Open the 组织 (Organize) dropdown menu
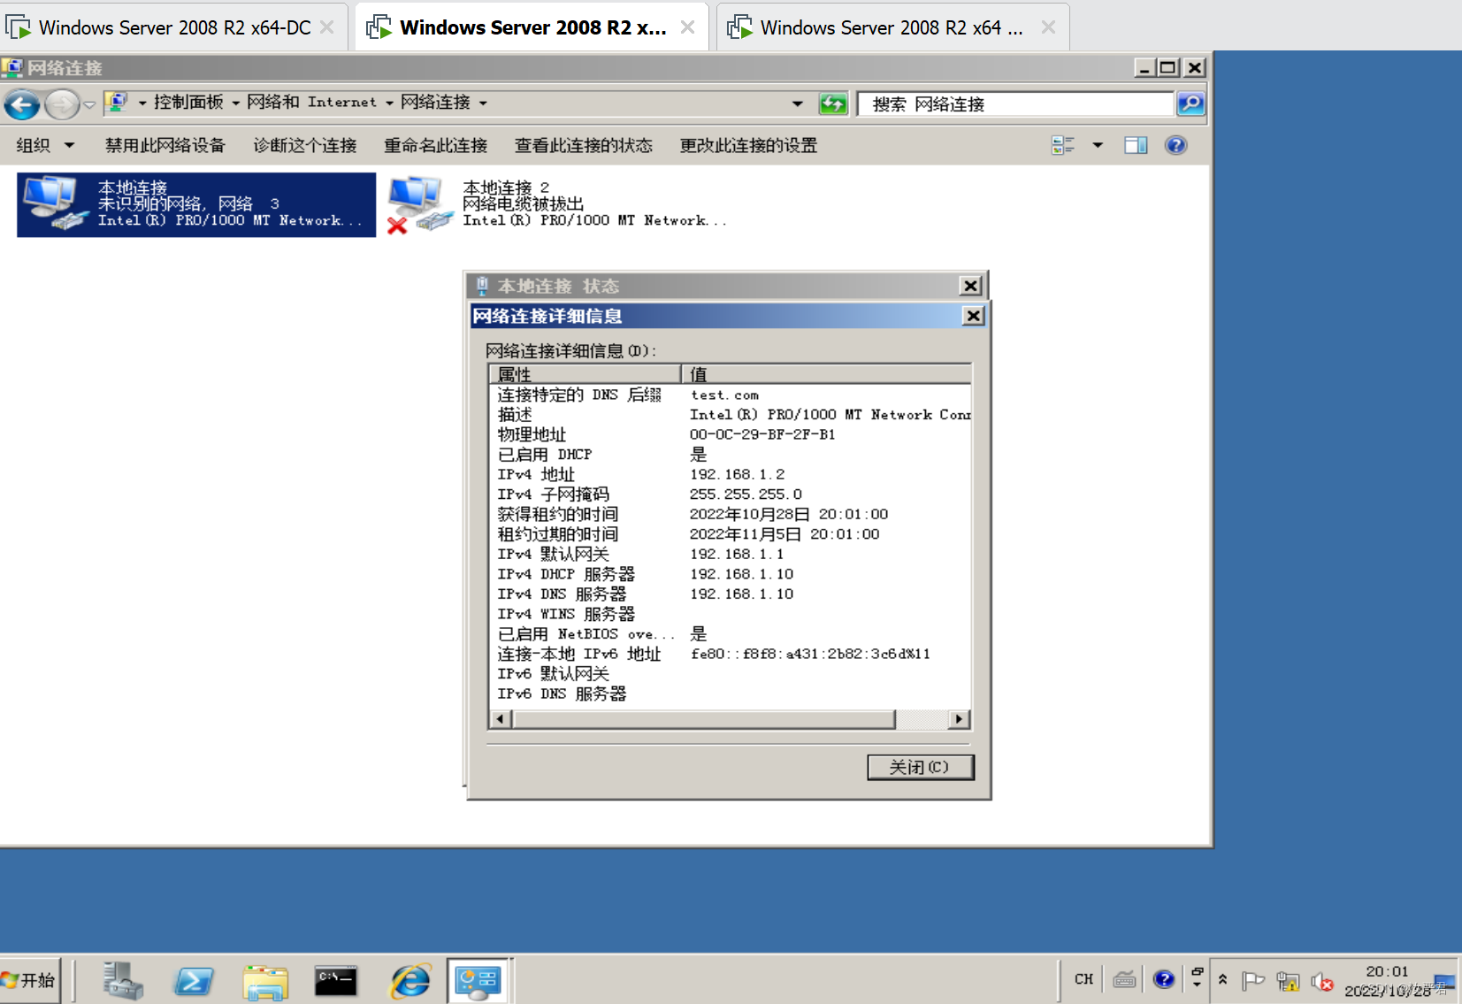This screenshot has width=1462, height=1004. (x=44, y=144)
